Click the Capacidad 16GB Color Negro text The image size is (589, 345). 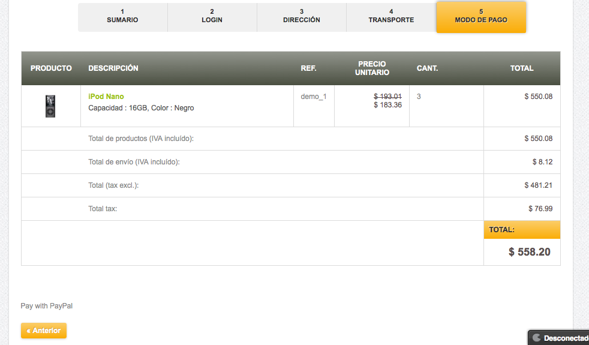point(141,108)
